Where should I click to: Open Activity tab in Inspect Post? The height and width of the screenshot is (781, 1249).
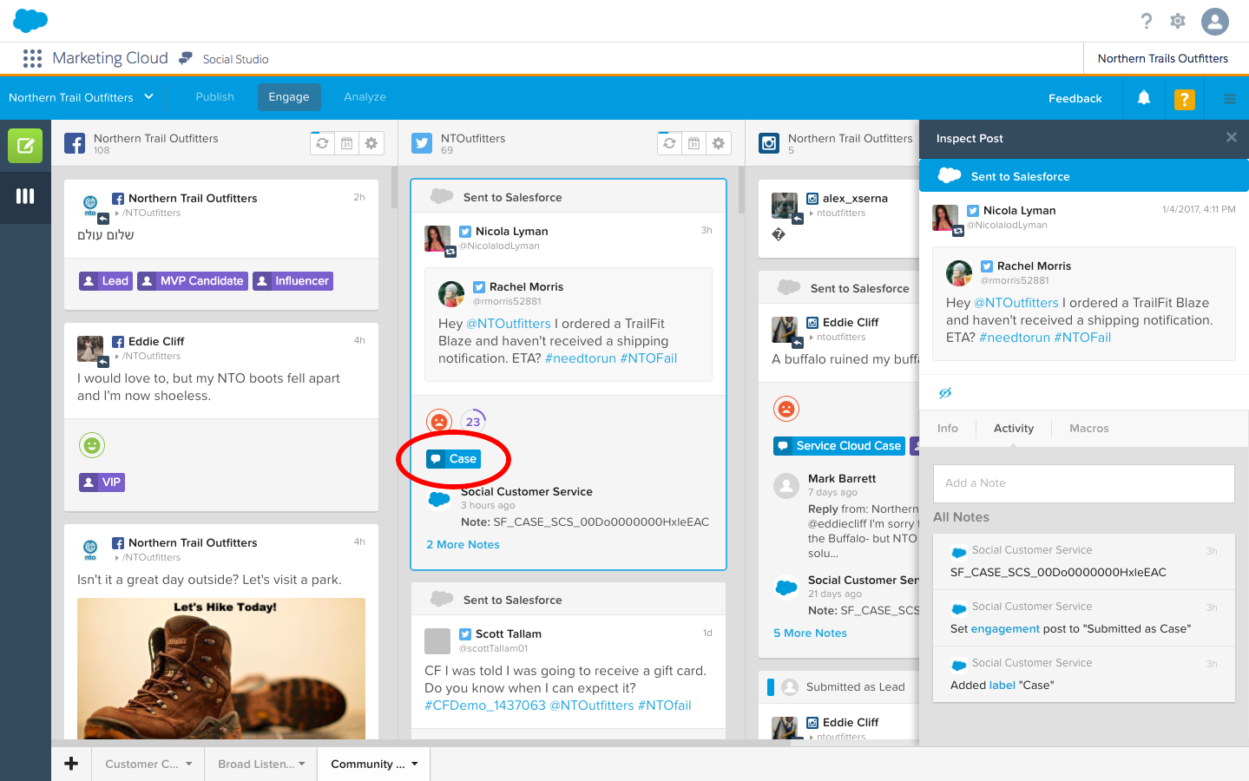tap(1014, 429)
